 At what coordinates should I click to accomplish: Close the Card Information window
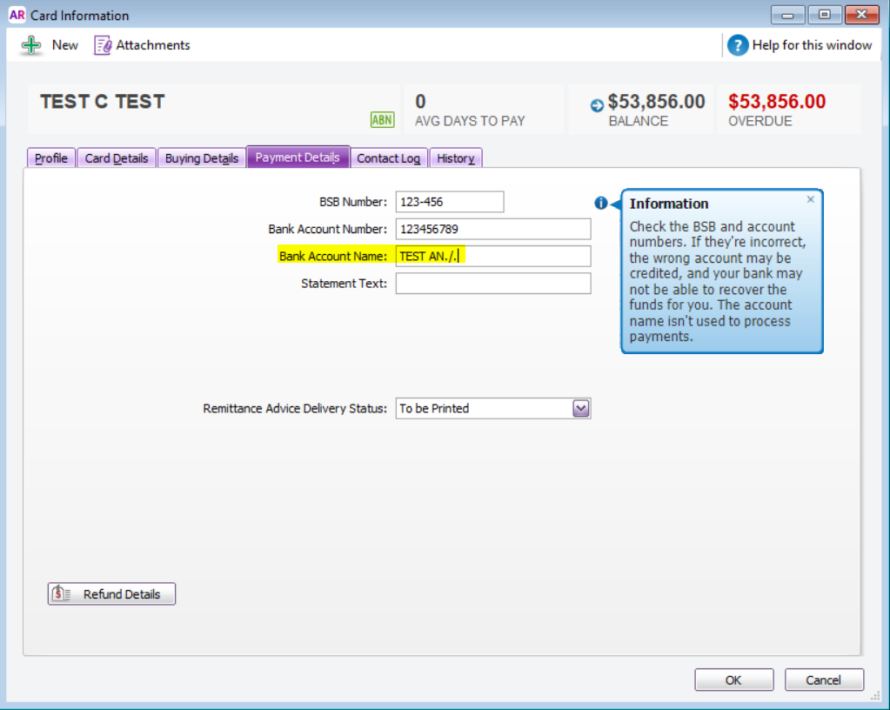(861, 15)
